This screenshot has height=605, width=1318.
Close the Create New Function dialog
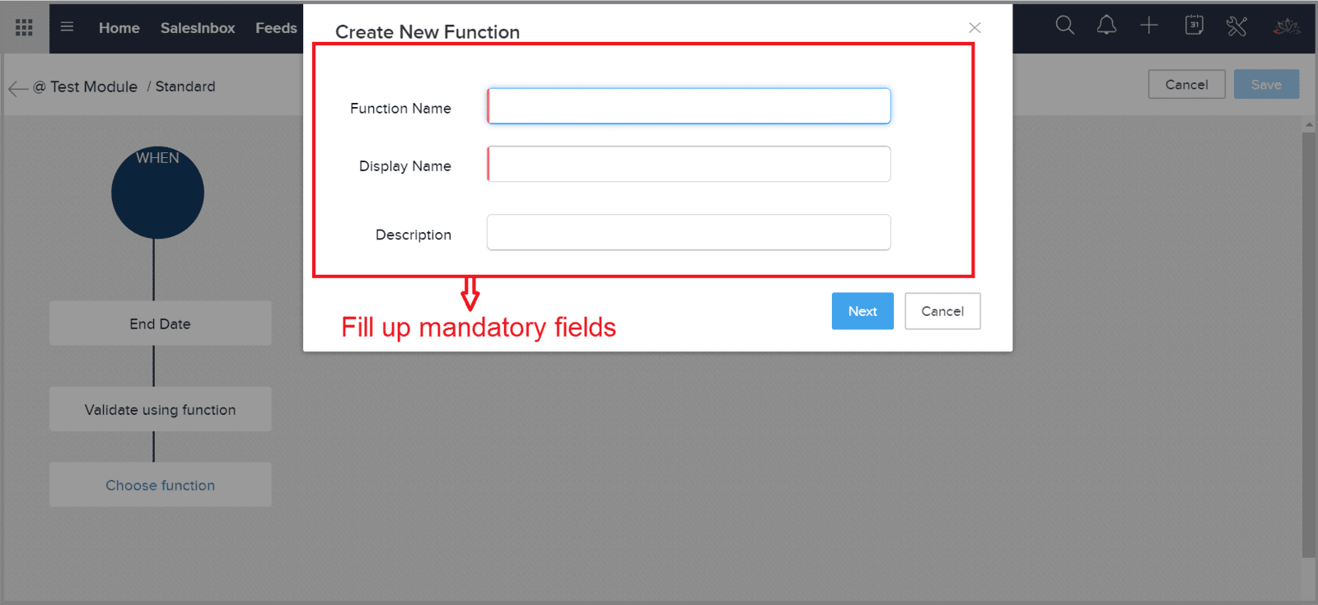(974, 27)
